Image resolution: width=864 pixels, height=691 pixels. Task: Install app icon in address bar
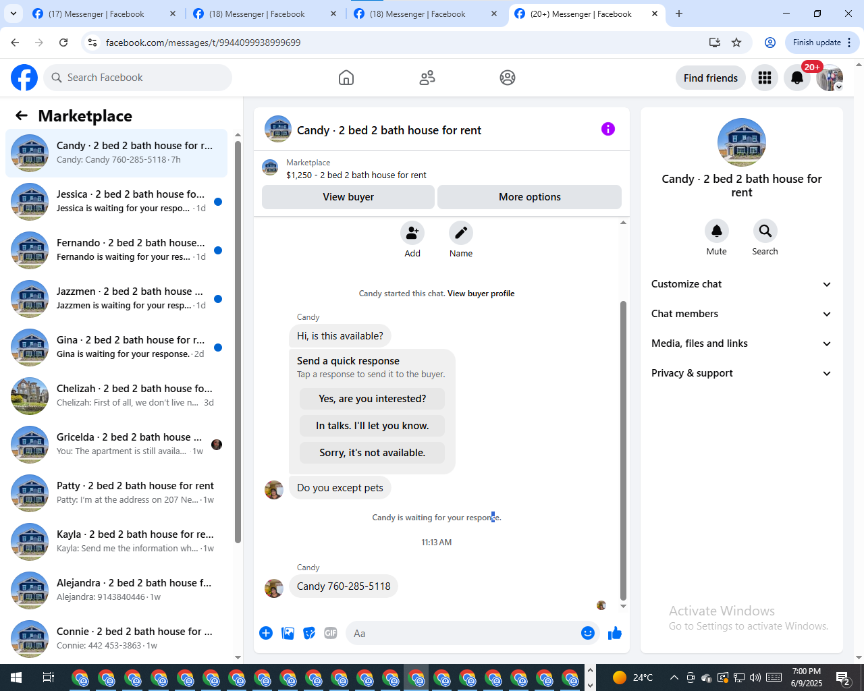[715, 43]
